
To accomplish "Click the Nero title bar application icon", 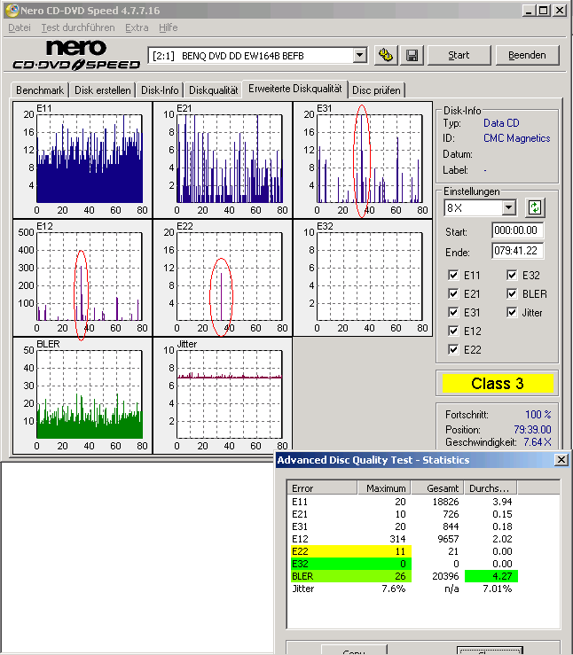I will [12, 11].
